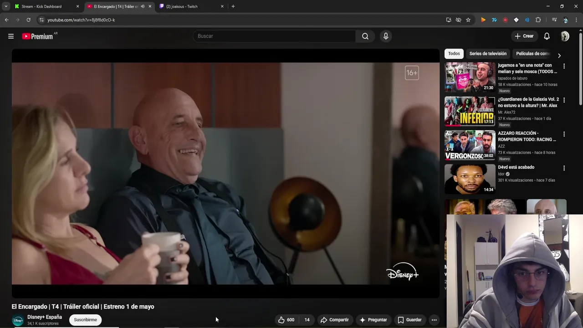The width and height of the screenshot is (583, 328).
Task: Open 'D4vd está acabado' video thumbnail
Action: [x=470, y=179]
